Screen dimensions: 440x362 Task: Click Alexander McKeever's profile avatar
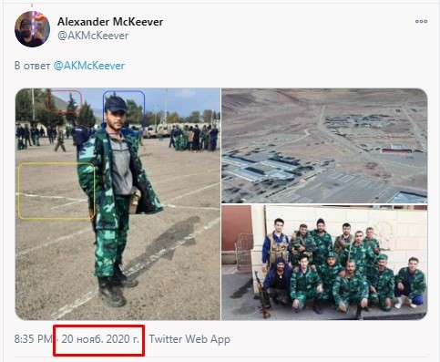tap(32, 29)
